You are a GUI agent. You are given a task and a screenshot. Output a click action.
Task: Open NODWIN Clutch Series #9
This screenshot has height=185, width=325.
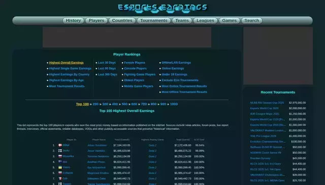pos(266,153)
